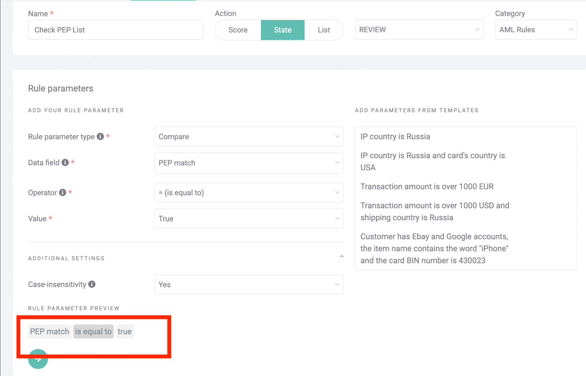Open the Value dropdown showing True
This screenshot has width=586, height=376.
click(249, 218)
